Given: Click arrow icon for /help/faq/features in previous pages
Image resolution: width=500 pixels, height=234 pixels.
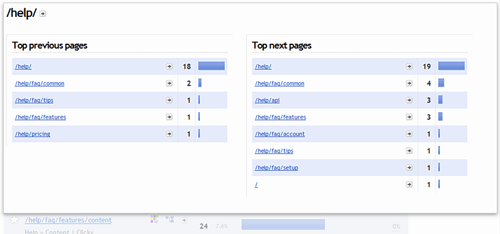Looking at the screenshot, I should [x=169, y=117].
